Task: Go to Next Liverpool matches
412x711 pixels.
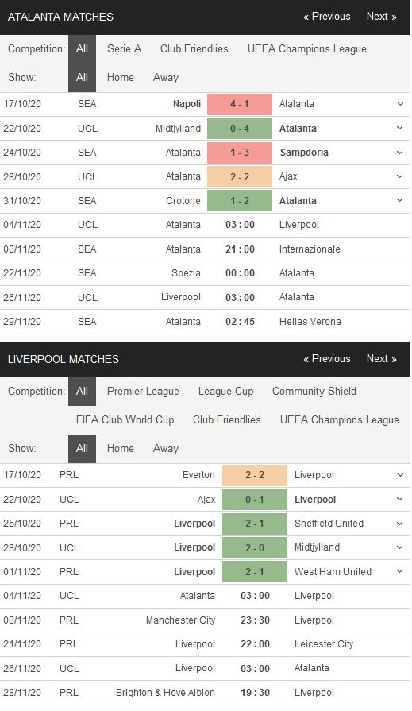Action: click(x=381, y=358)
